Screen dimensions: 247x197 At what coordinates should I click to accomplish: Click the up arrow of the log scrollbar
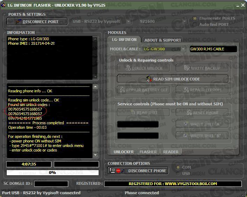point(95,86)
